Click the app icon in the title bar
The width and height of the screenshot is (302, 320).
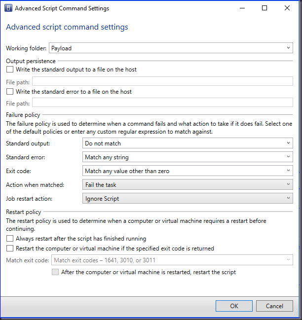click(x=8, y=8)
